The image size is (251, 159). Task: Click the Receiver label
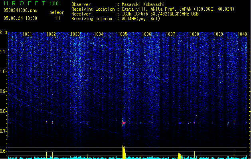pyautogui.click(x=81, y=14)
